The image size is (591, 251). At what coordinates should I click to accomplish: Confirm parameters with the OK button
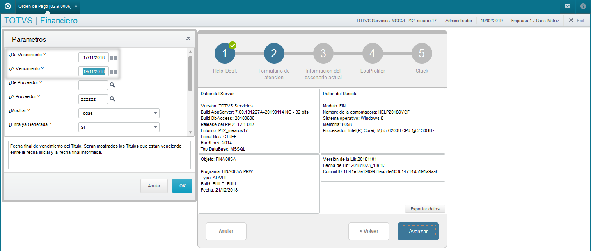pyautogui.click(x=182, y=186)
